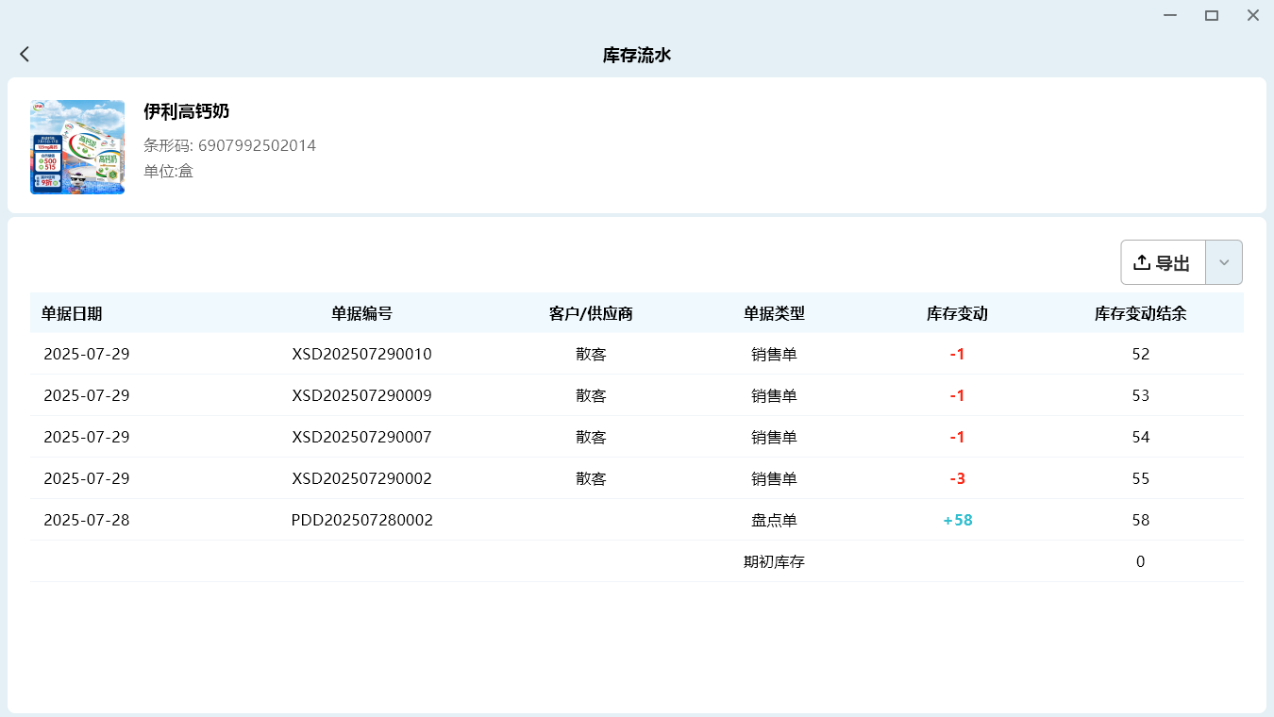The width and height of the screenshot is (1274, 717).
Task: Click 散客 in the XSD202507290010 row
Action: click(x=591, y=355)
